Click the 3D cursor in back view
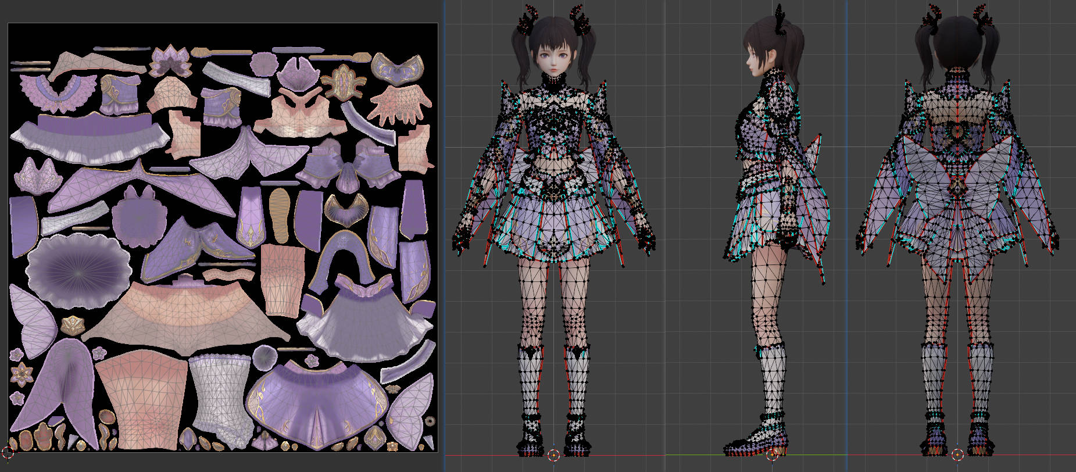This screenshot has width=1076, height=472. coord(958,455)
